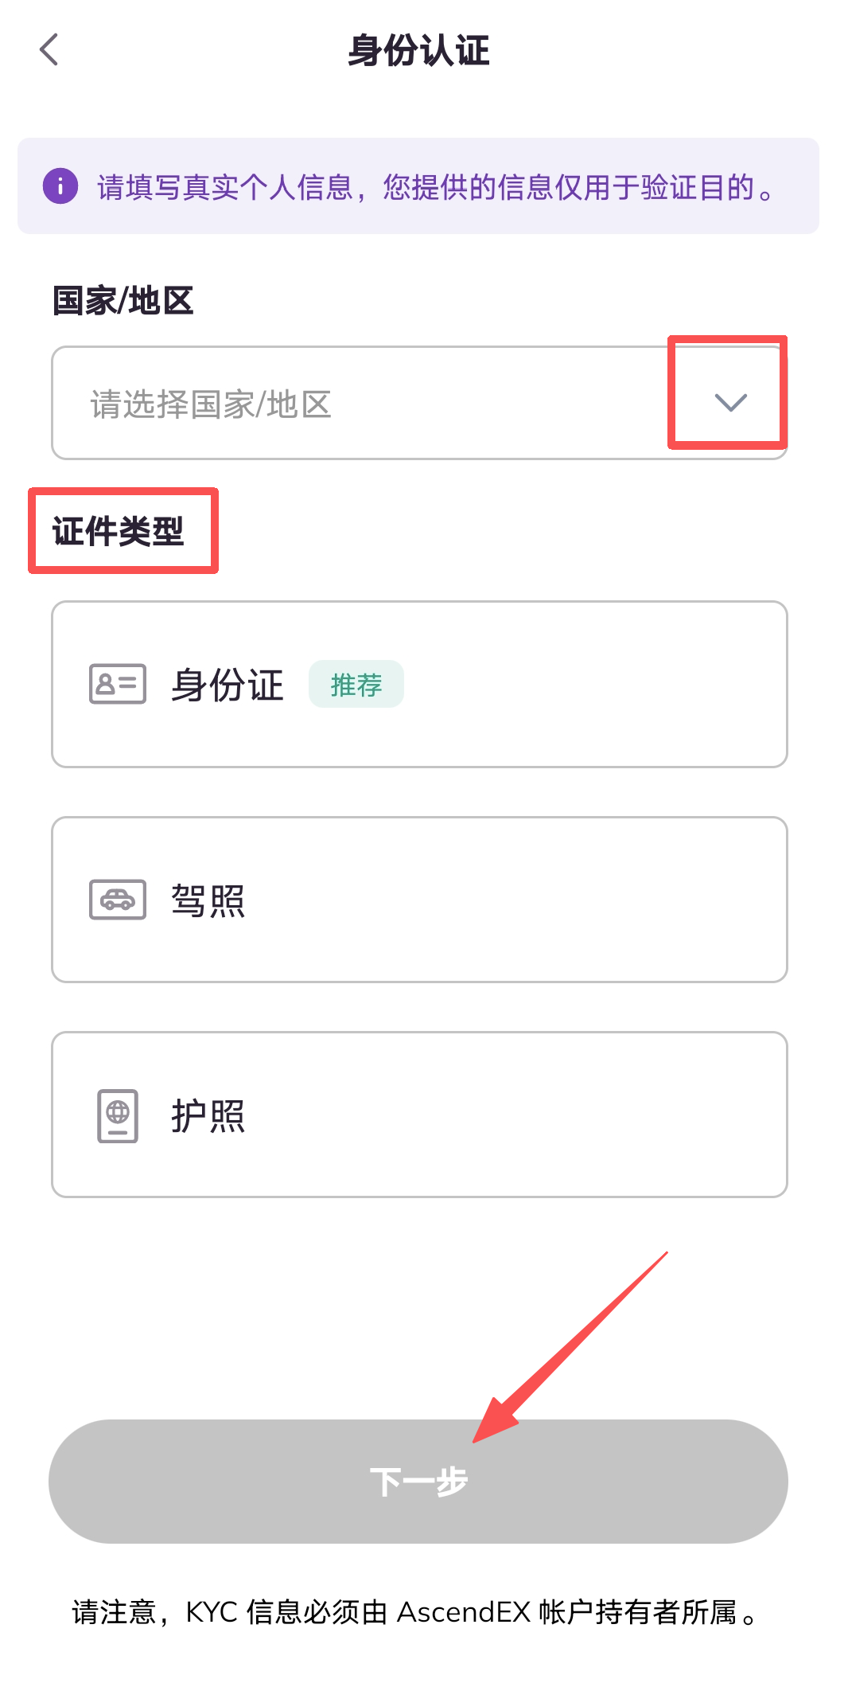
Task: Click the 国家/地区 field label
Action: 123,301
